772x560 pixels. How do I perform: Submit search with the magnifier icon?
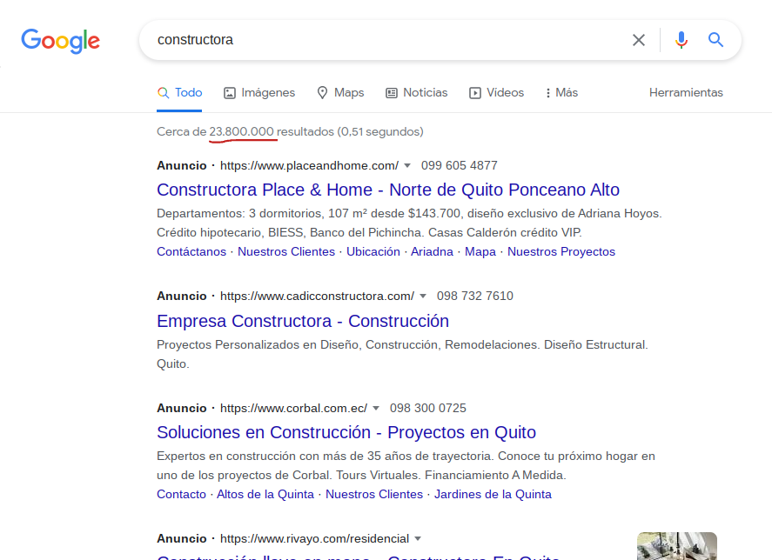tap(716, 40)
